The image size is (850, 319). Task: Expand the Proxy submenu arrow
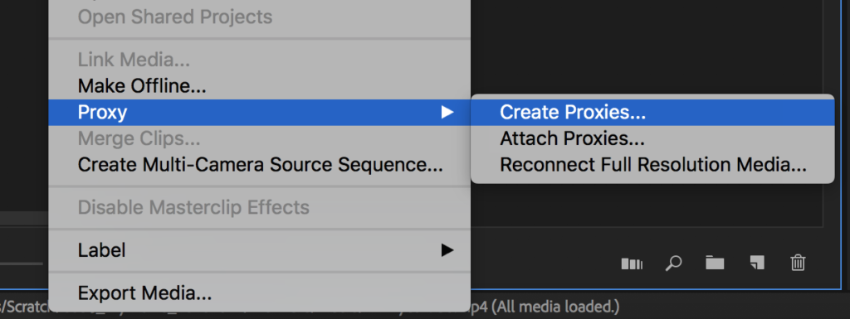click(x=447, y=112)
